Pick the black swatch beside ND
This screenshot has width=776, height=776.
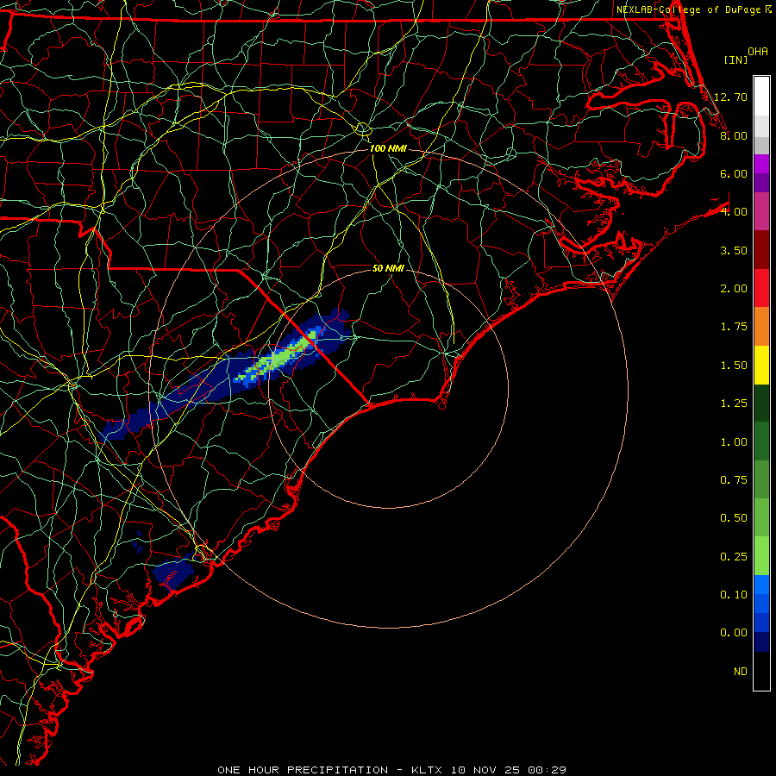(x=761, y=671)
